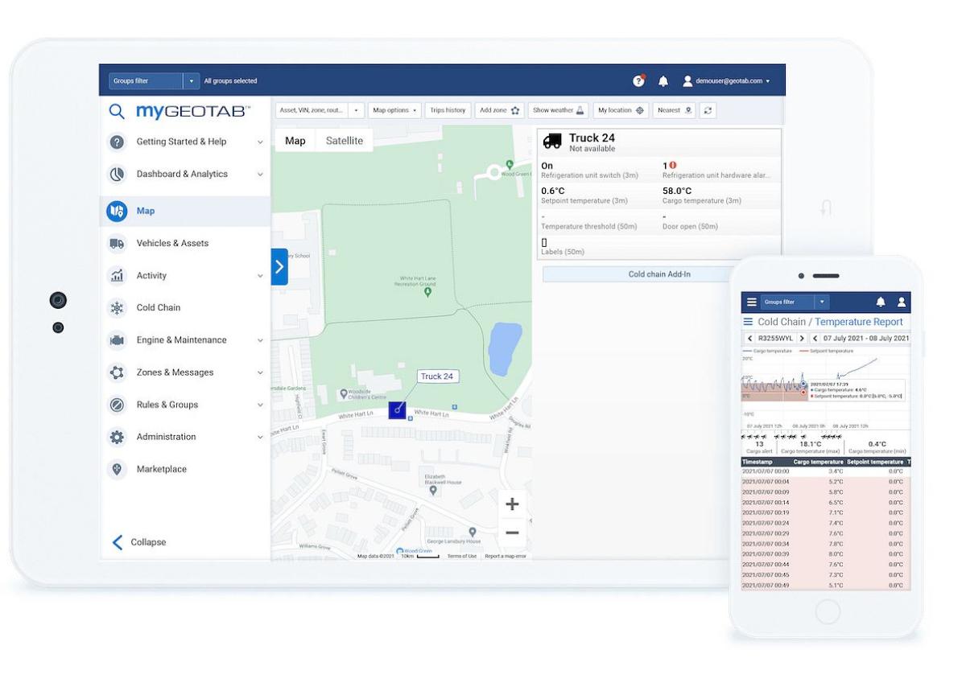
Task: Click the Report a map error link
Action: point(506,556)
